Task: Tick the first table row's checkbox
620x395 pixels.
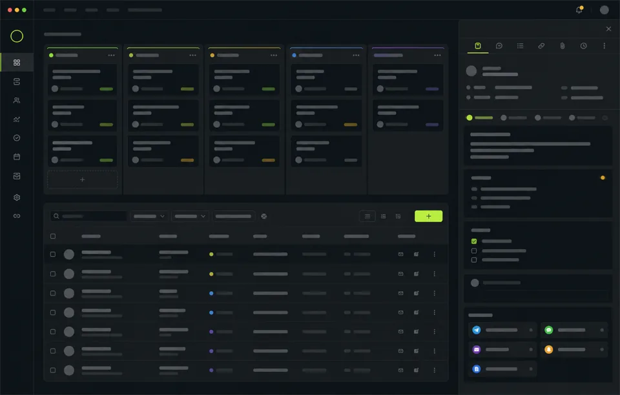Action: 53,254
